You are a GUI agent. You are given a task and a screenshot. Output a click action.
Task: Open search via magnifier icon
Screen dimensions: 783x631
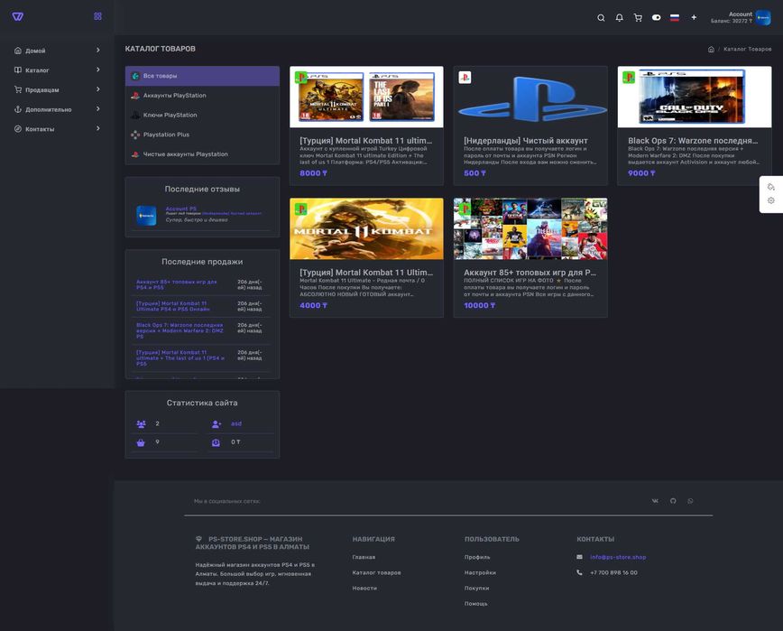[601, 18]
